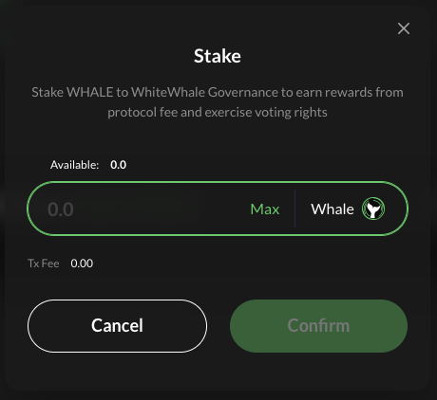The height and width of the screenshot is (400, 437).
Task: Click the divider beside the Max link
Action: [294, 209]
